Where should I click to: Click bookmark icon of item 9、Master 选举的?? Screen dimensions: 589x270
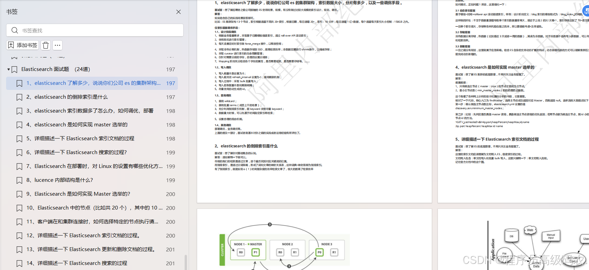point(20,194)
